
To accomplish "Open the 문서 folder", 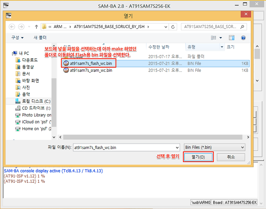I will 23,74.
